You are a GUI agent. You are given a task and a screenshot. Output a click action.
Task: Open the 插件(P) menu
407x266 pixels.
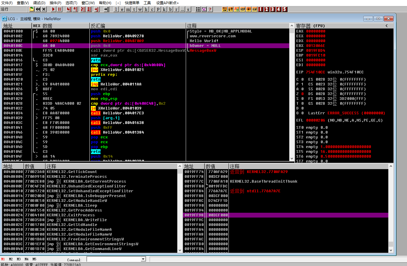tap(55, 3)
